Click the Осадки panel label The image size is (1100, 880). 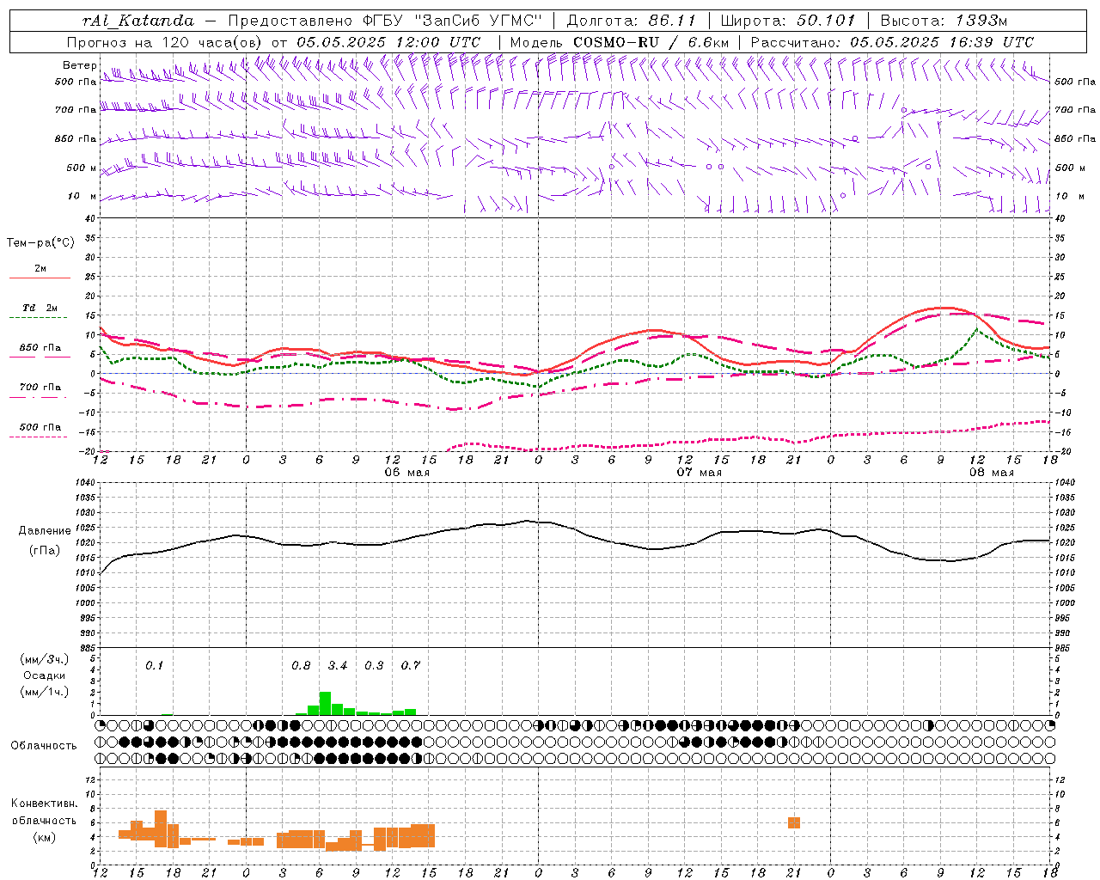(44, 676)
